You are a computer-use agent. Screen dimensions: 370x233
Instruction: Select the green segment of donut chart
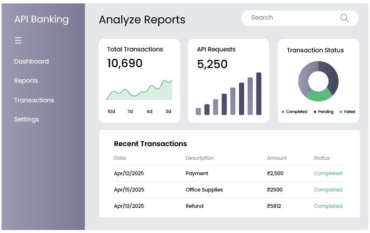[x=319, y=95]
